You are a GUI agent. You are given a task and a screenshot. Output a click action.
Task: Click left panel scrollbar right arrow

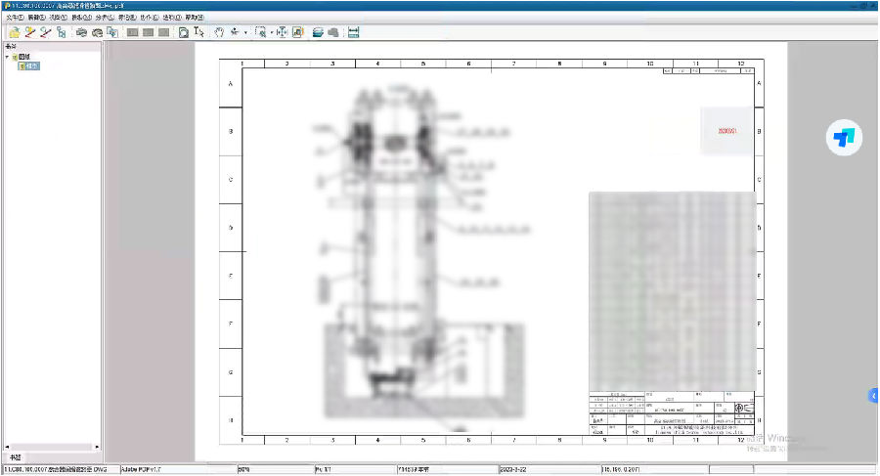pos(97,446)
